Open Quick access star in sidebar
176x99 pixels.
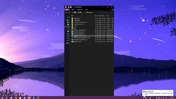pos(67,17)
